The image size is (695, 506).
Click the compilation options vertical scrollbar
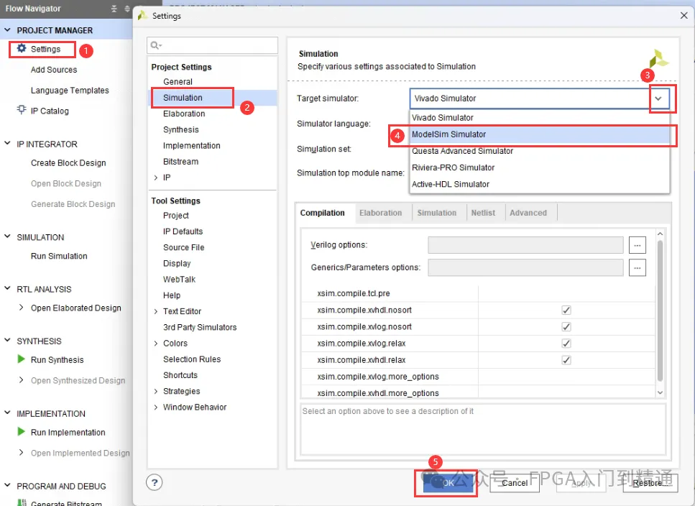coord(660,310)
